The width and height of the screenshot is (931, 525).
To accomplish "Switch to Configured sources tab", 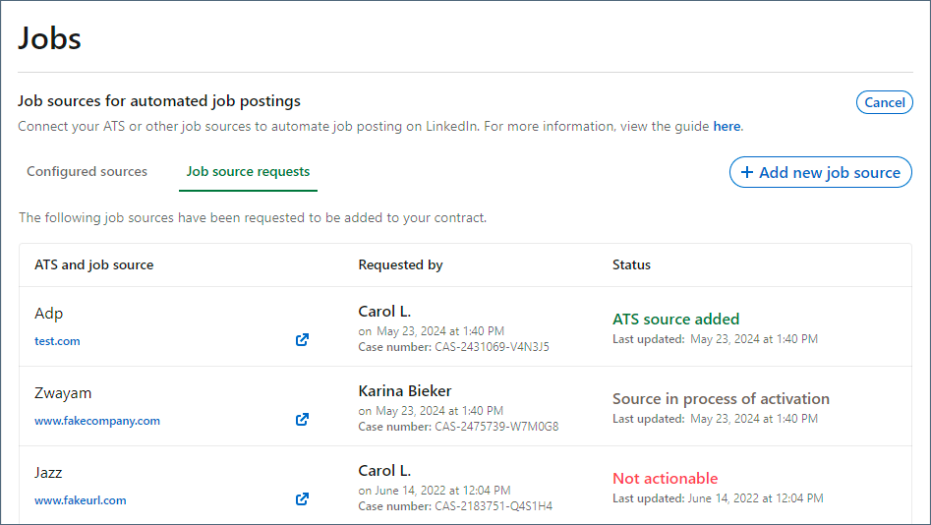I will coord(87,172).
